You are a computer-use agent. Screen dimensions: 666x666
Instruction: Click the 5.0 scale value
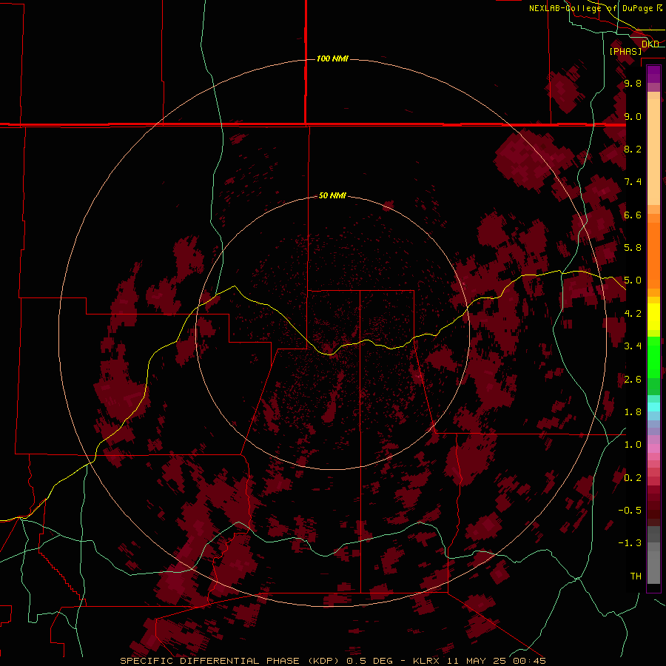pyautogui.click(x=633, y=280)
